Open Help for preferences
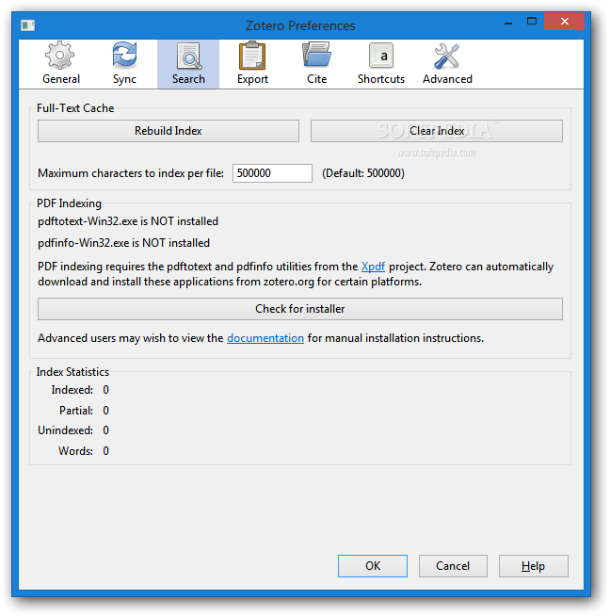Screen dimensions: 610x616 pos(534,566)
